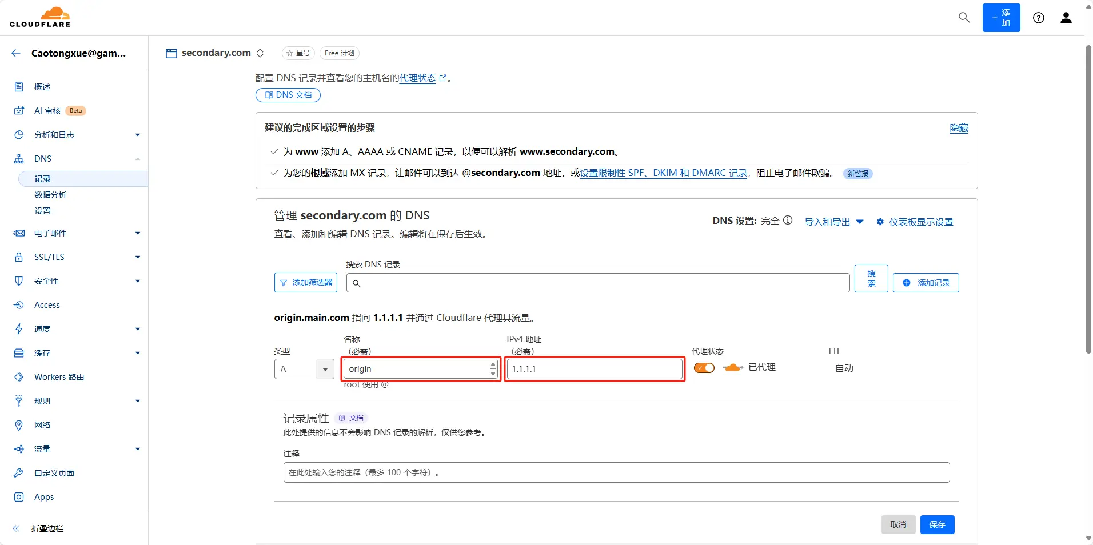Click the 速度 lightning bolt icon
The width and height of the screenshot is (1093, 545).
point(19,329)
